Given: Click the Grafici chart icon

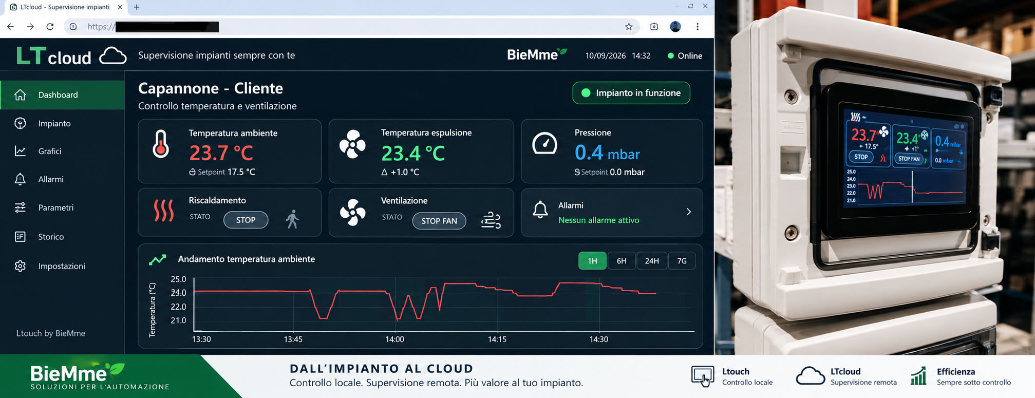Looking at the screenshot, I should [x=20, y=151].
